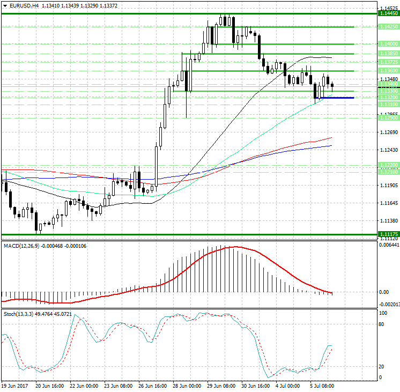Select the 1.14000 price level label
Image resolution: width=400 pixels, height=392 pixels.
pyautogui.click(x=388, y=44)
